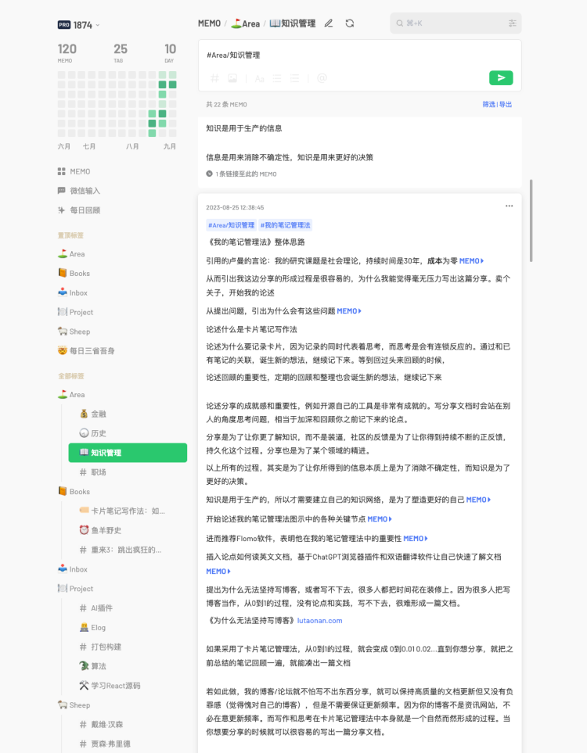The height and width of the screenshot is (753, 587).
Task: Click the #我的笔记管理法 tag chip
Action: pos(286,224)
